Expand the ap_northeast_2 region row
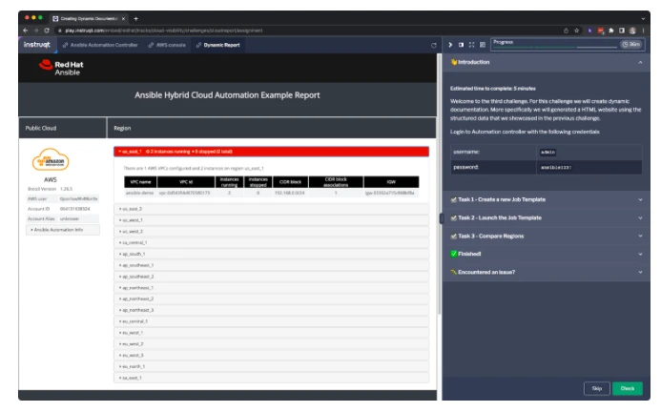The width and height of the screenshot is (661, 412). (272, 299)
